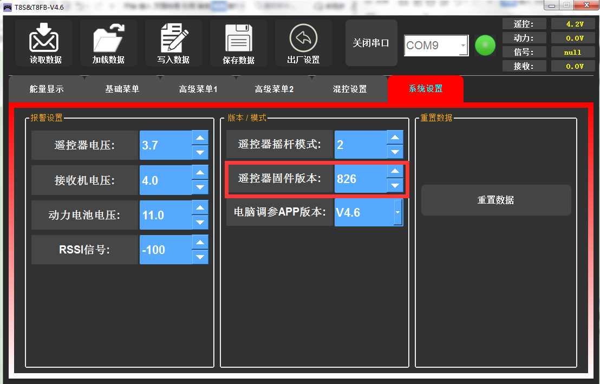Decrease 接收机电压 value with down arrow
Viewport: 600px width, 384px height.
point(200,187)
